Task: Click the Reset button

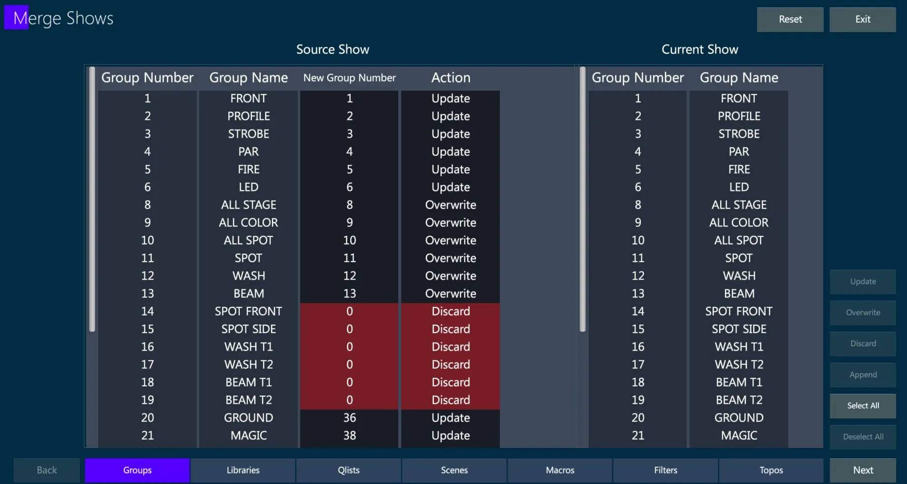Action: (x=790, y=20)
